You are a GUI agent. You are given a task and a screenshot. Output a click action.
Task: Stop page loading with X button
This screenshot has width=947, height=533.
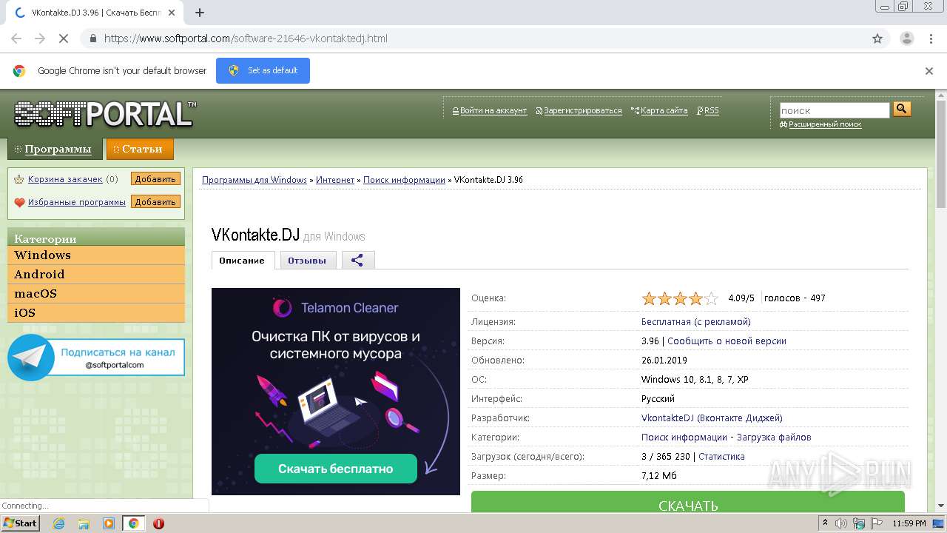click(x=64, y=38)
